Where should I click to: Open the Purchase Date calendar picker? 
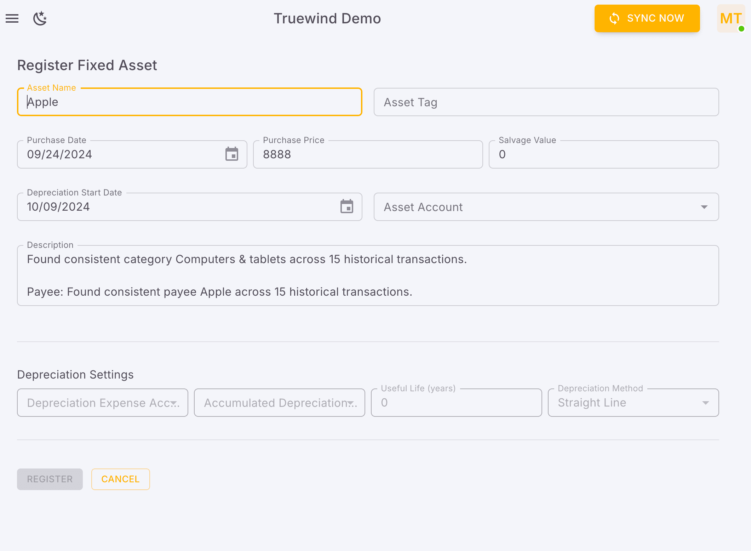point(232,154)
